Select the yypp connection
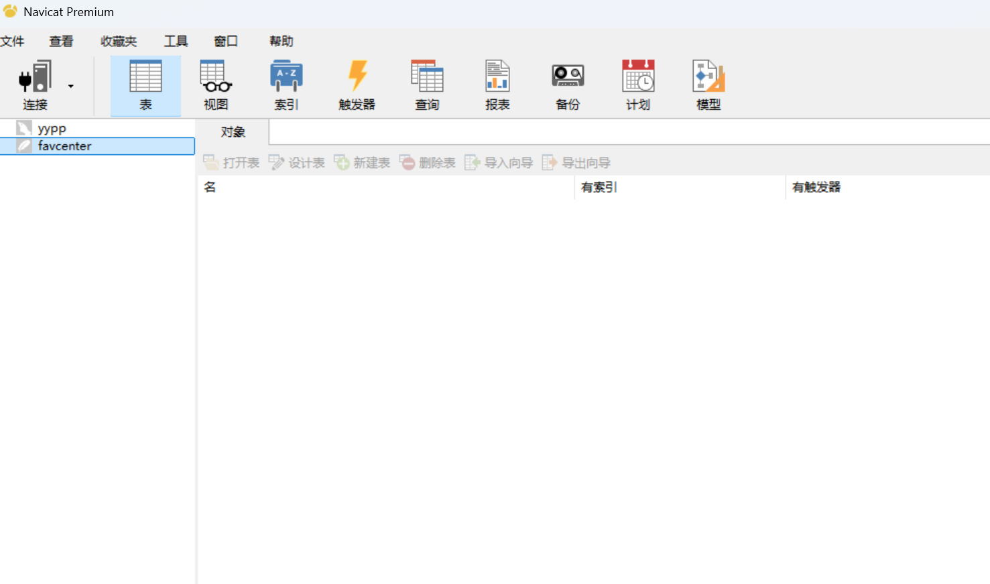The height and width of the screenshot is (584, 990). (52, 129)
